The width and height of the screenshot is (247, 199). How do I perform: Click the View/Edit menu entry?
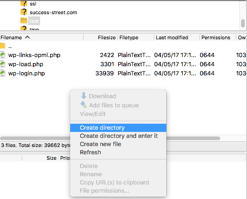(x=118, y=114)
